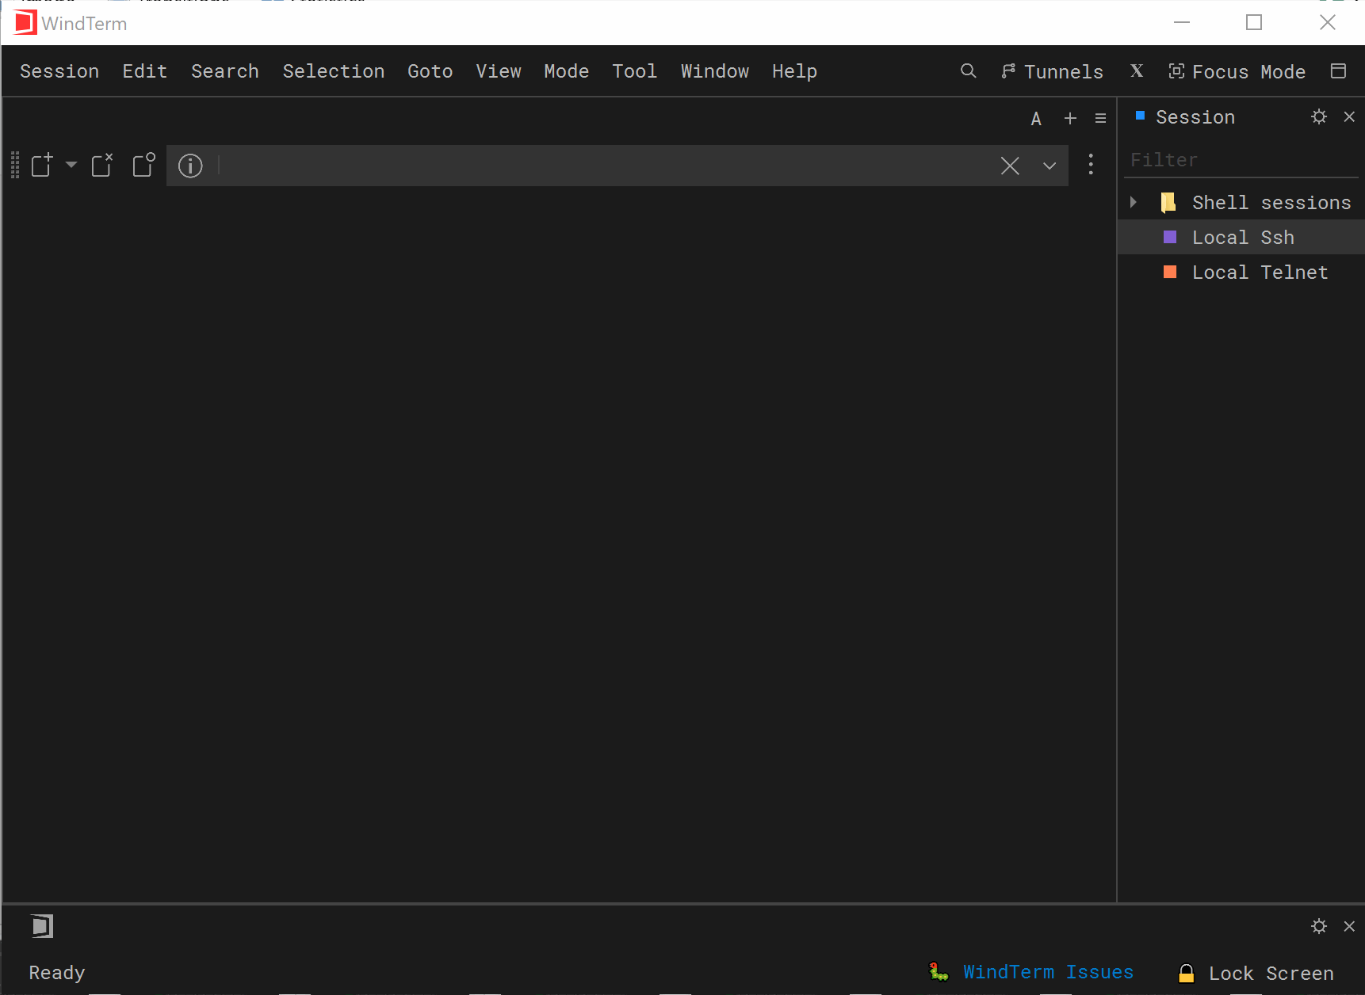
Task: Select the Local Telnet session
Action: (1241, 272)
